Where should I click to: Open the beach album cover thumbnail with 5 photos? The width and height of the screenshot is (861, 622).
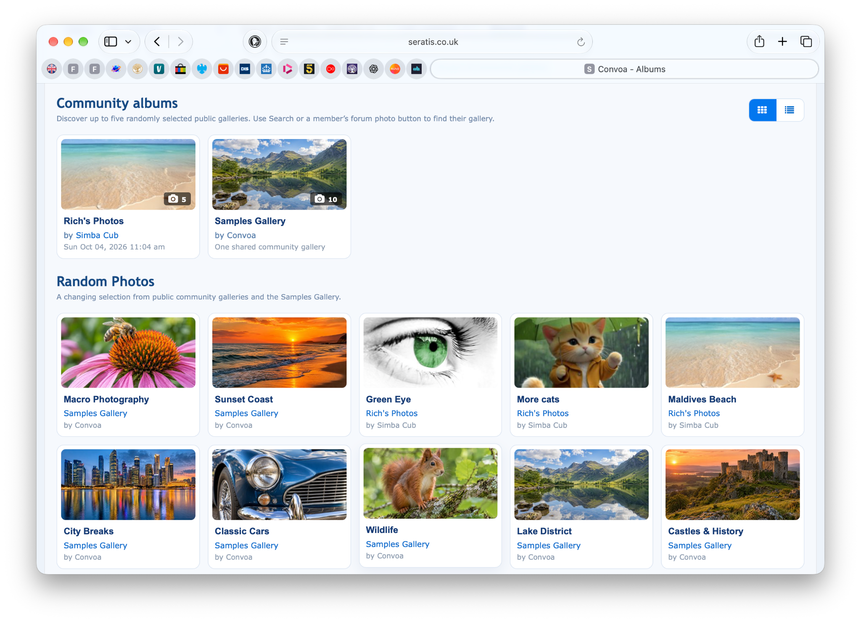point(128,174)
